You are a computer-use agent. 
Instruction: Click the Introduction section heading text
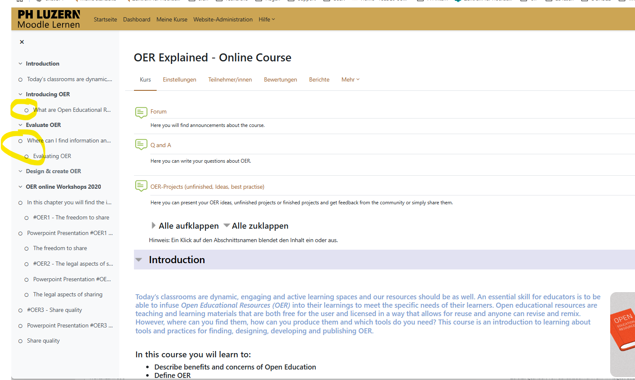tap(177, 260)
